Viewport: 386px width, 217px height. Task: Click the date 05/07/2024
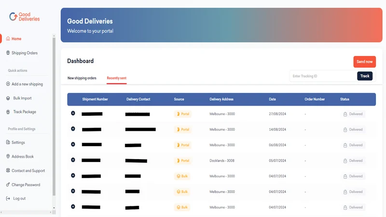[x=277, y=161]
